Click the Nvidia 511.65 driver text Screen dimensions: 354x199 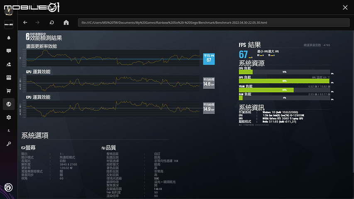click(x=279, y=121)
